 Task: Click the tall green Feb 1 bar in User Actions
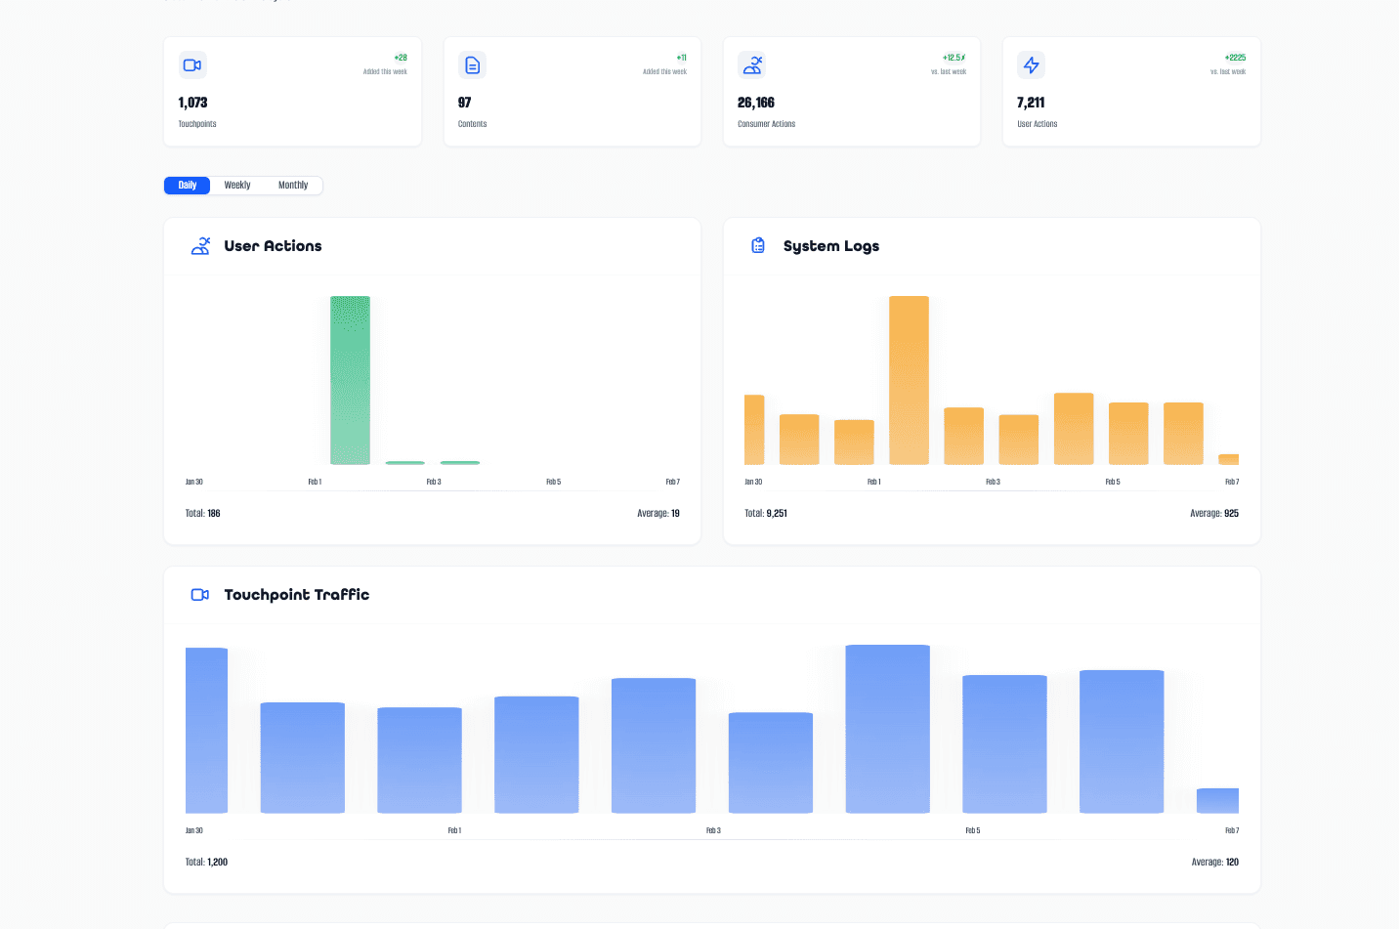click(350, 379)
